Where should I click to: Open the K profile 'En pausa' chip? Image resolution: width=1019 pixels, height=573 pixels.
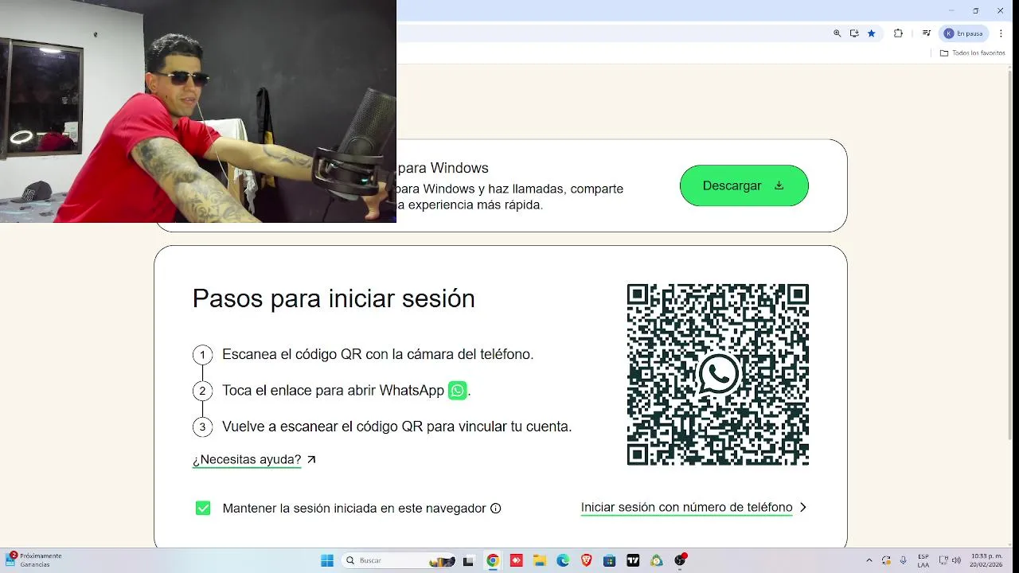click(x=964, y=33)
